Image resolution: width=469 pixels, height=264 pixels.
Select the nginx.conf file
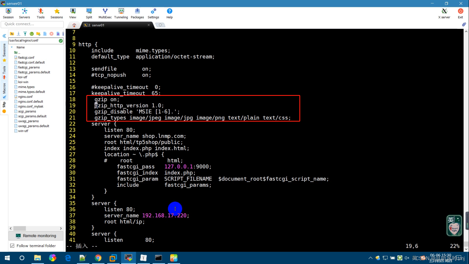click(x=24, y=97)
